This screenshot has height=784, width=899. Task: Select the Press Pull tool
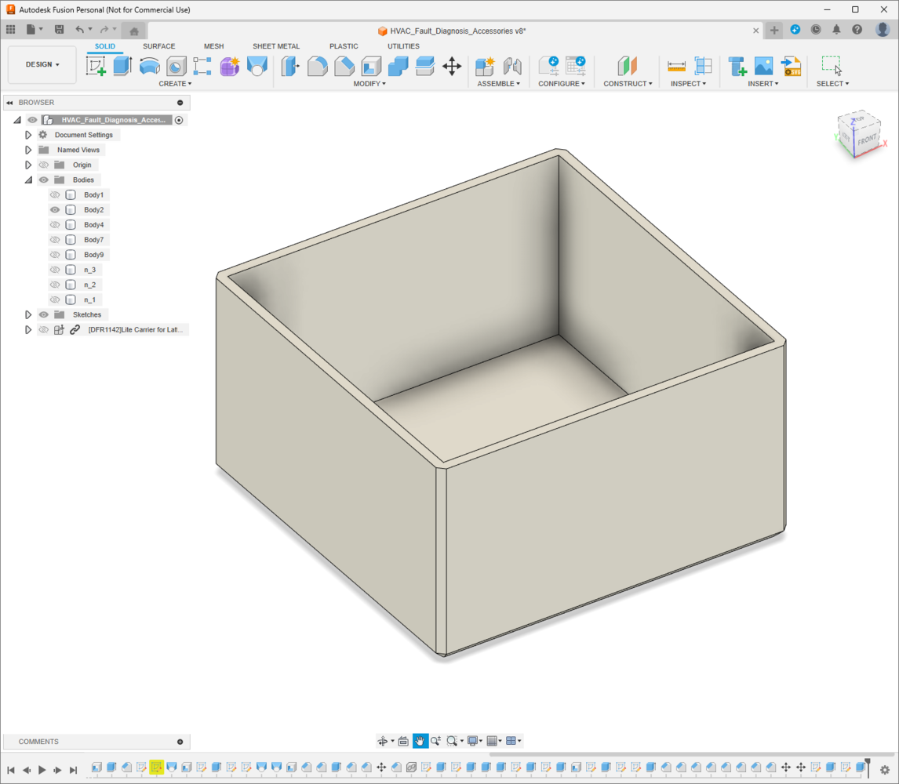point(290,66)
